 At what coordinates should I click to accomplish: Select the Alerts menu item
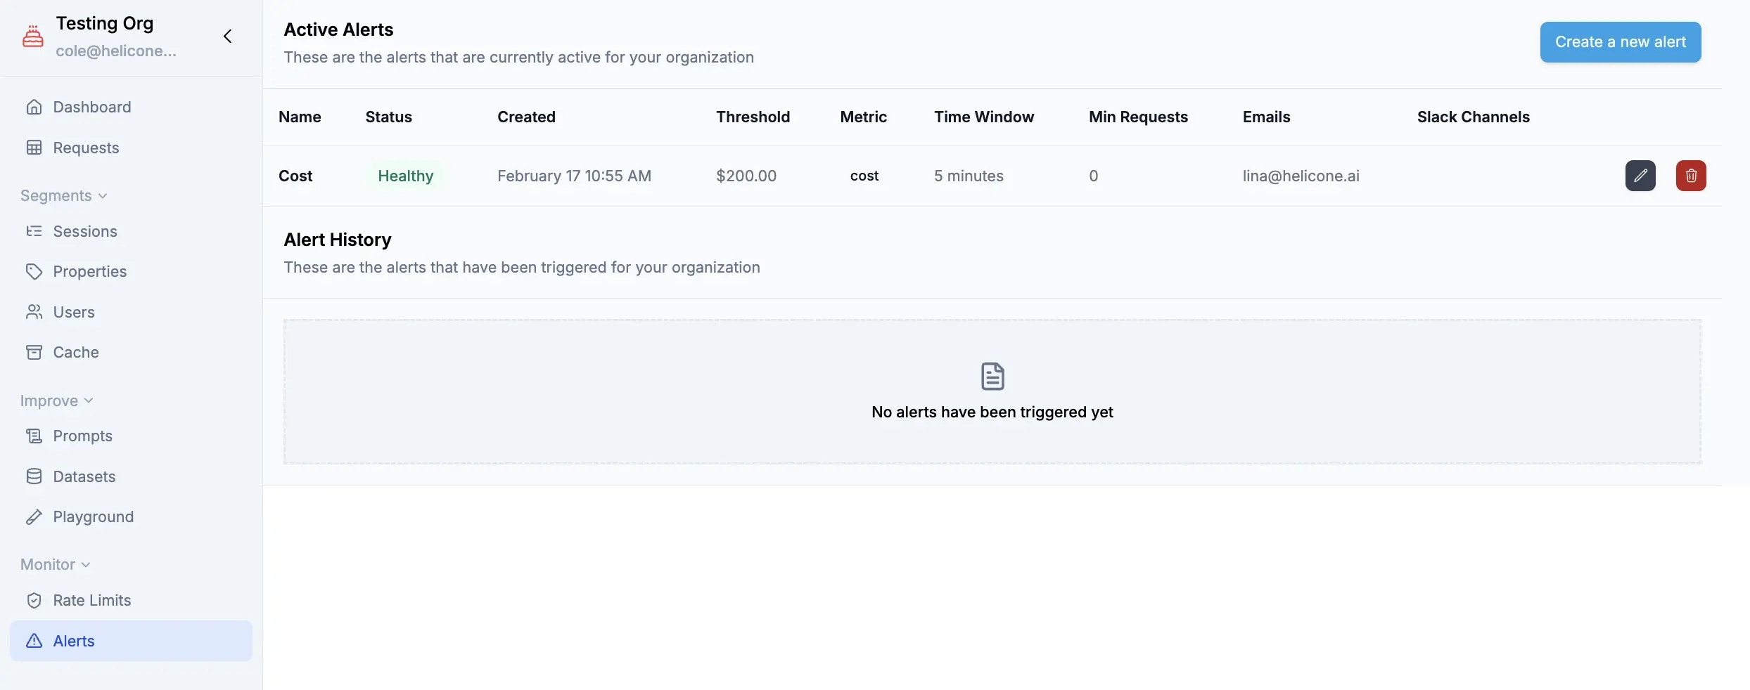tap(131, 641)
